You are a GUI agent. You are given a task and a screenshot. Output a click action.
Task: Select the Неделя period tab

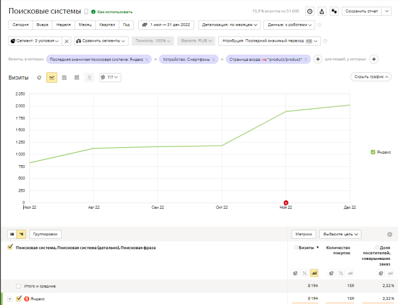[x=64, y=25]
